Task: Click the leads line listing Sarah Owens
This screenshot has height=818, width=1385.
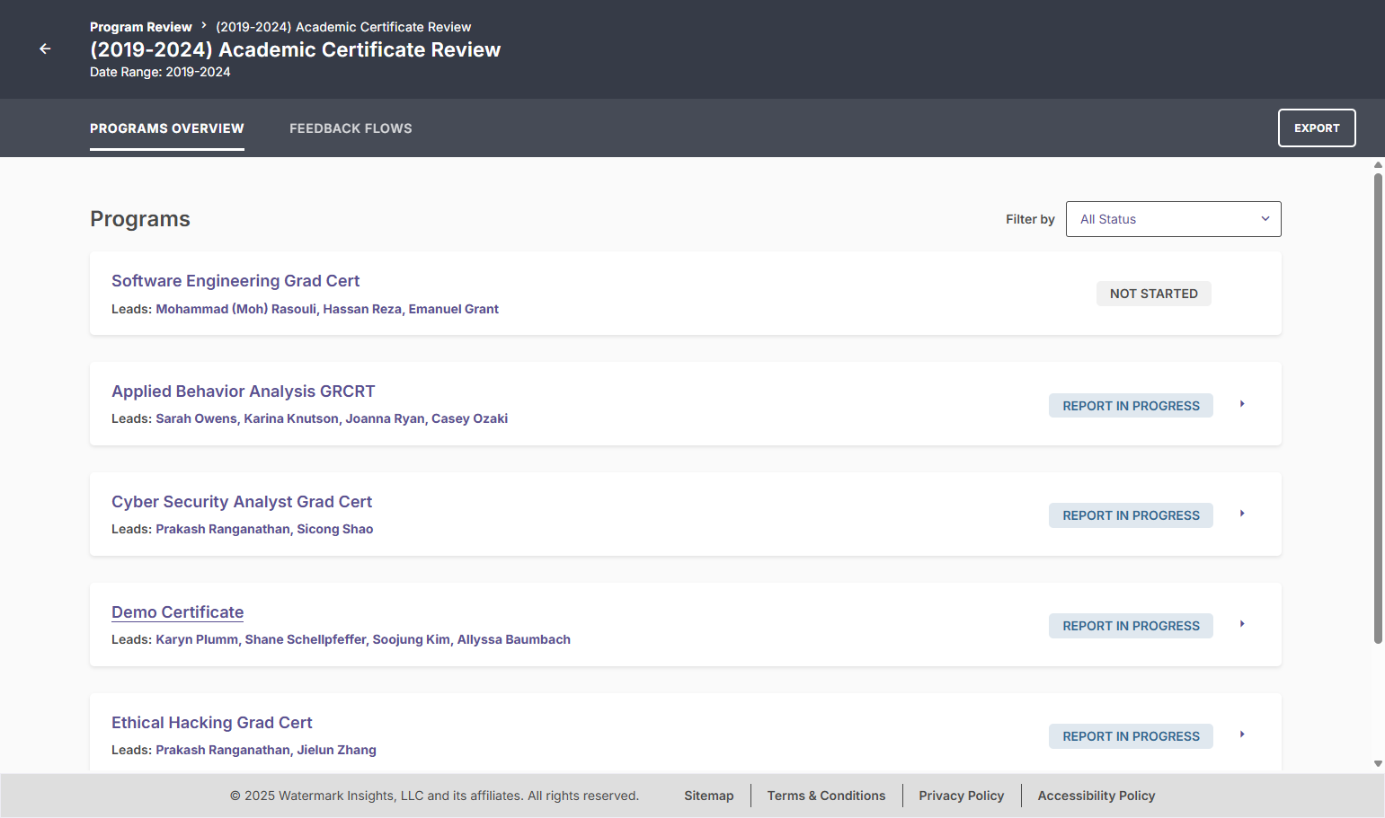Action: click(309, 418)
